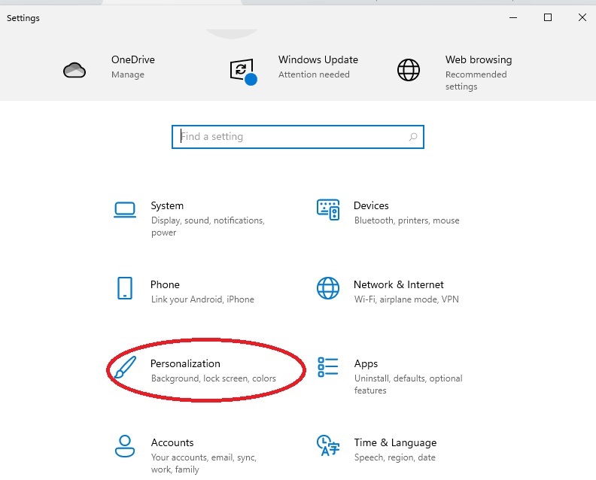This screenshot has width=596, height=480.
Task: Click the Accounts person icon
Action: coord(125,446)
